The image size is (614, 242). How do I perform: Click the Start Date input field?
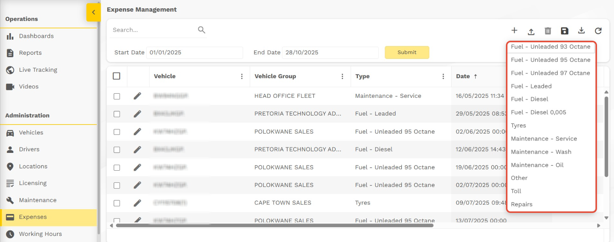pos(194,52)
